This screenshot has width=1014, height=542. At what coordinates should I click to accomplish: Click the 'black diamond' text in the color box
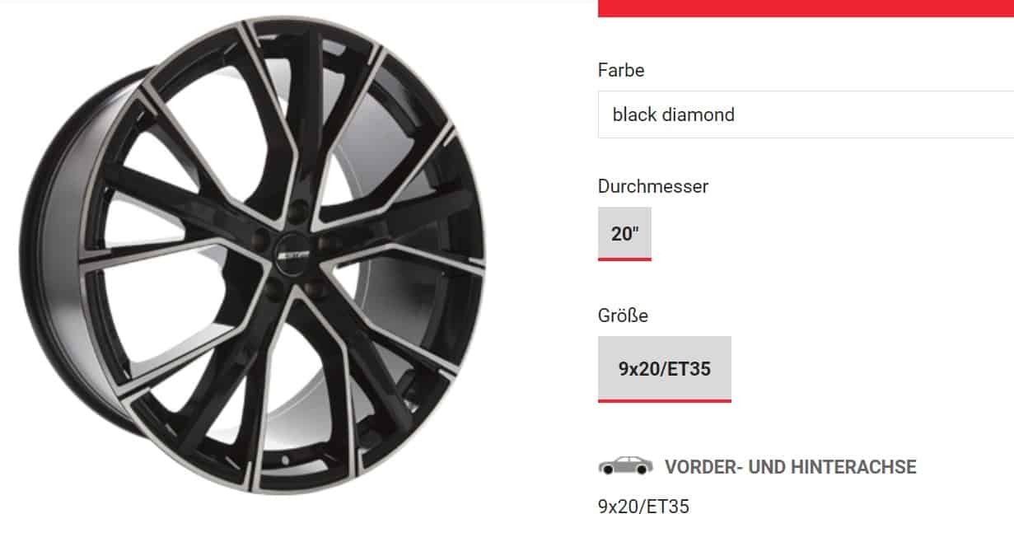[673, 114]
